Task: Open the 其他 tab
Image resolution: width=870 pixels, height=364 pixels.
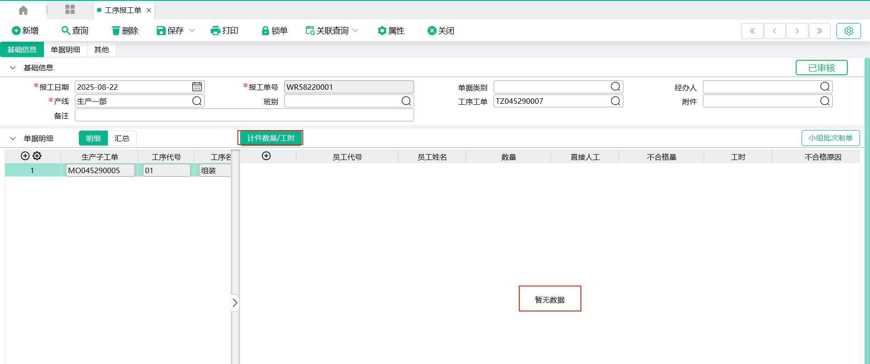Action: (x=101, y=49)
